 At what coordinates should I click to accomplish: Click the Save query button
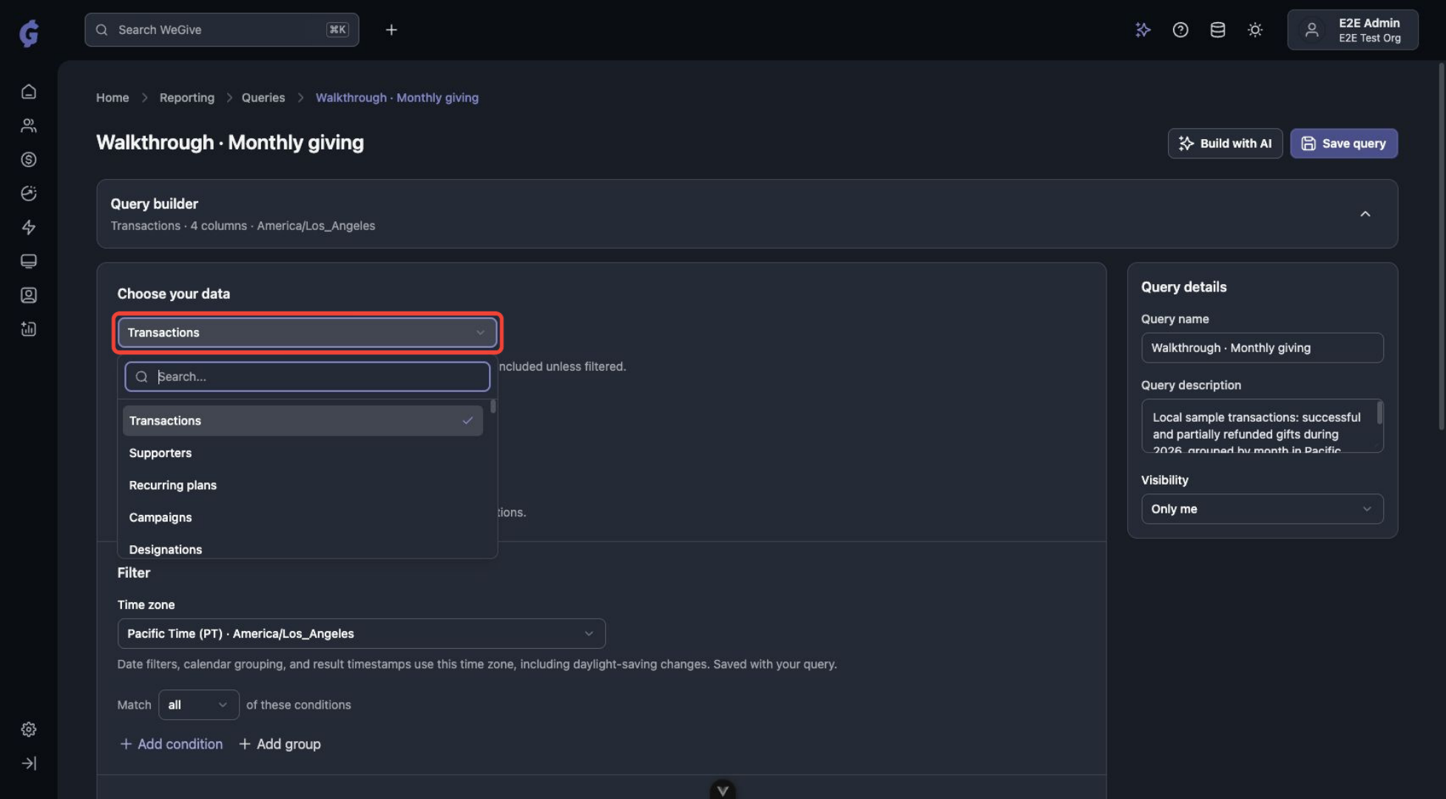coord(1343,144)
